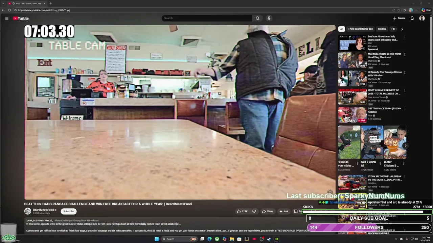Open the tab actions dropdown at top left
The width and height of the screenshot is (433, 243).
pyautogui.click(x=3, y=3)
